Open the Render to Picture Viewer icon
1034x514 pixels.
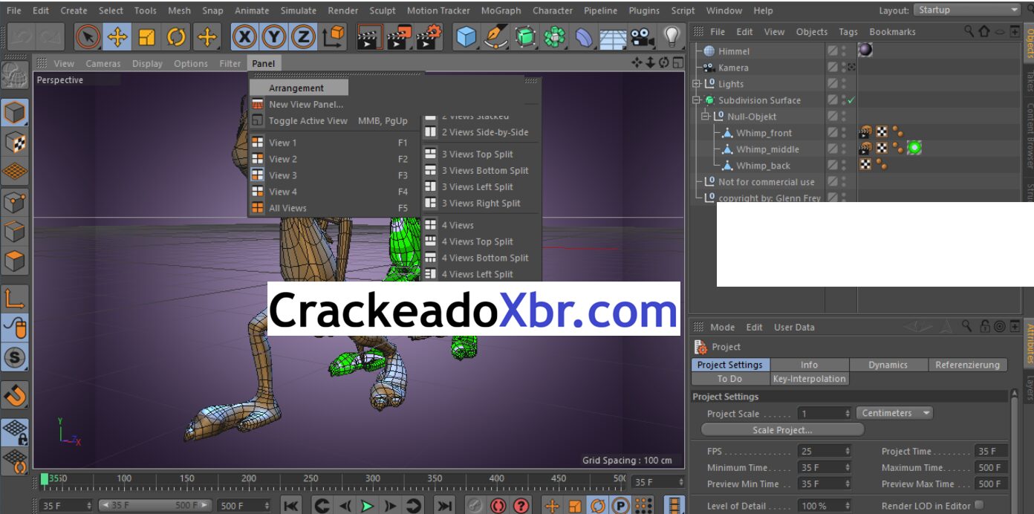tap(399, 35)
